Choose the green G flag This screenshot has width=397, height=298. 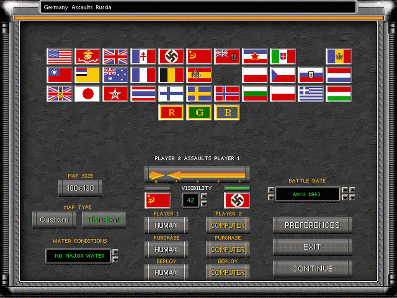click(x=199, y=113)
